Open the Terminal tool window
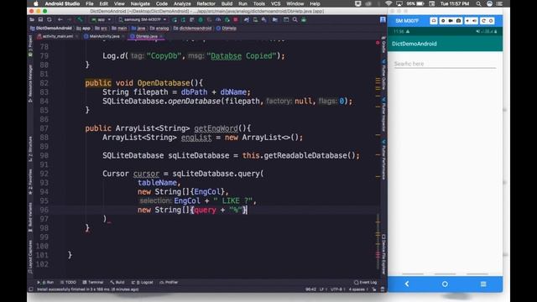The image size is (537, 302). (93, 282)
